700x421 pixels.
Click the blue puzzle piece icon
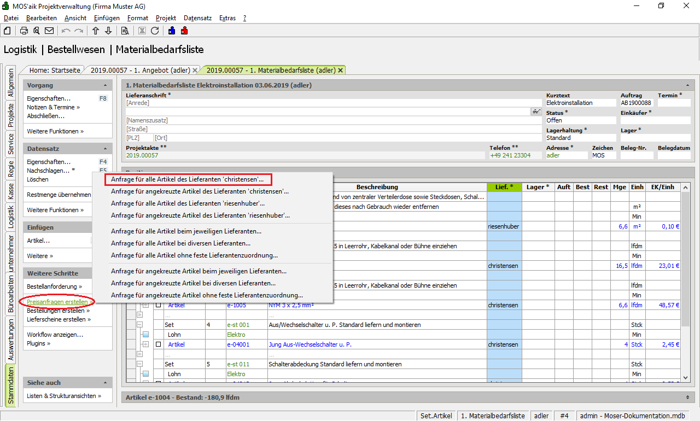pos(172,31)
